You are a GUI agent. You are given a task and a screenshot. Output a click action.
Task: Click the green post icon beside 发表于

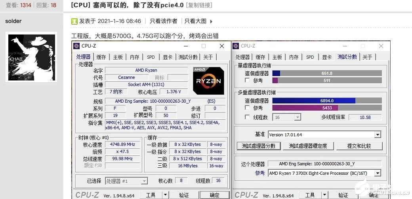74,21
